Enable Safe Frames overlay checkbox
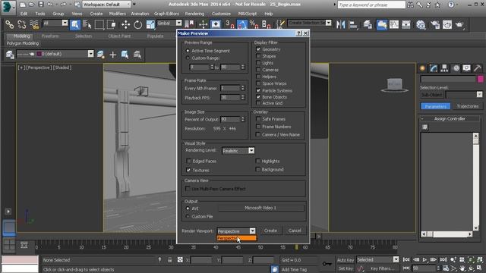Viewport: 486px width, 273px height. pyautogui.click(x=258, y=119)
